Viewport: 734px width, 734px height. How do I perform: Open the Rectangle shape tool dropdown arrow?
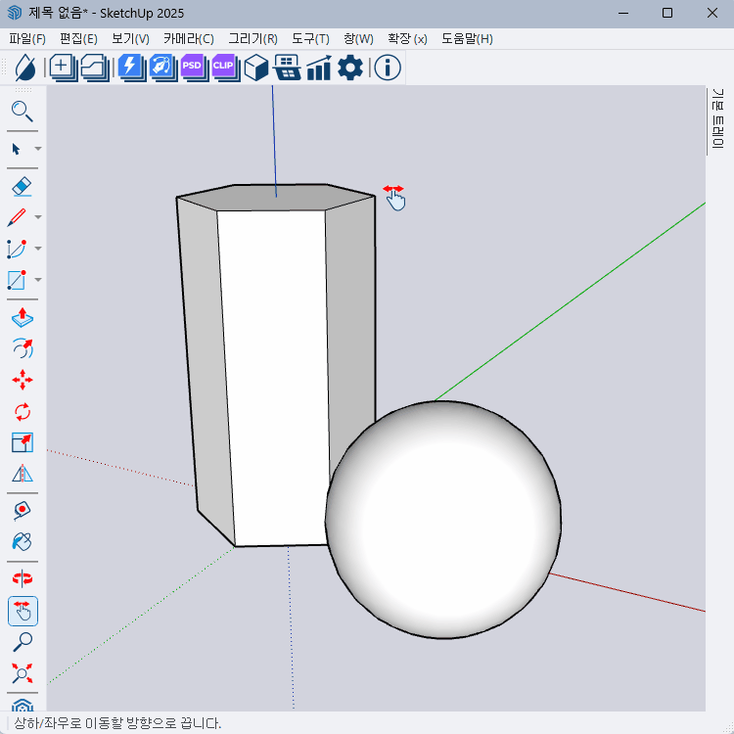point(38,280)
